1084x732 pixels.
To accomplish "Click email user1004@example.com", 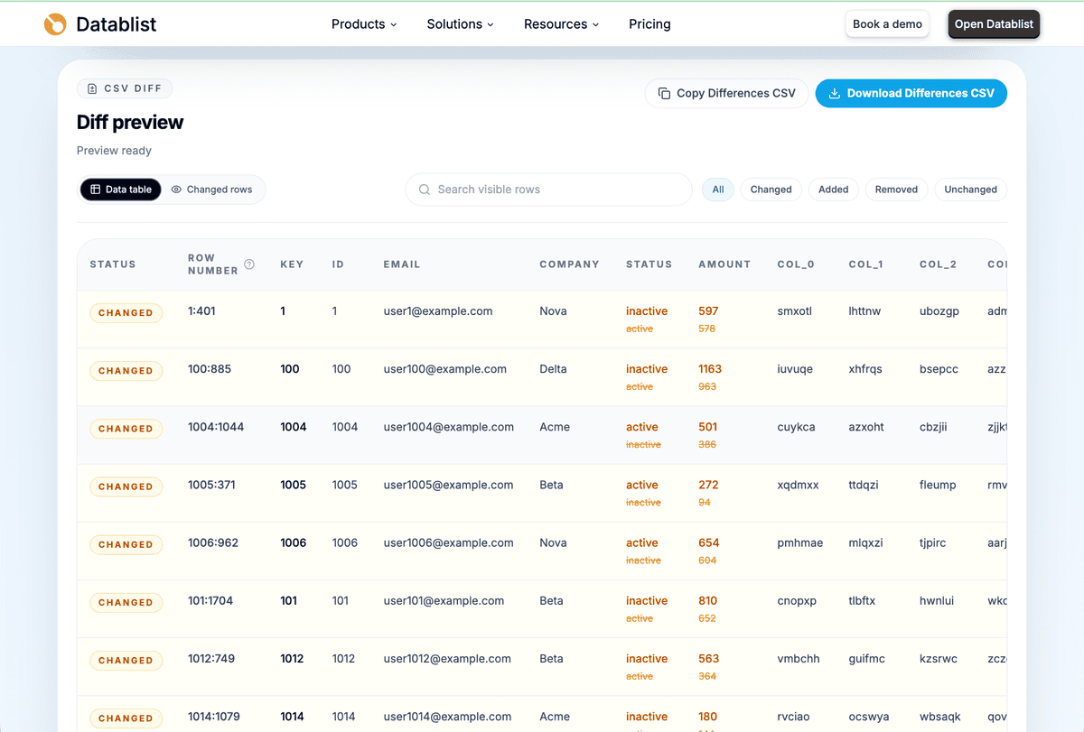I will click(449, 427).
